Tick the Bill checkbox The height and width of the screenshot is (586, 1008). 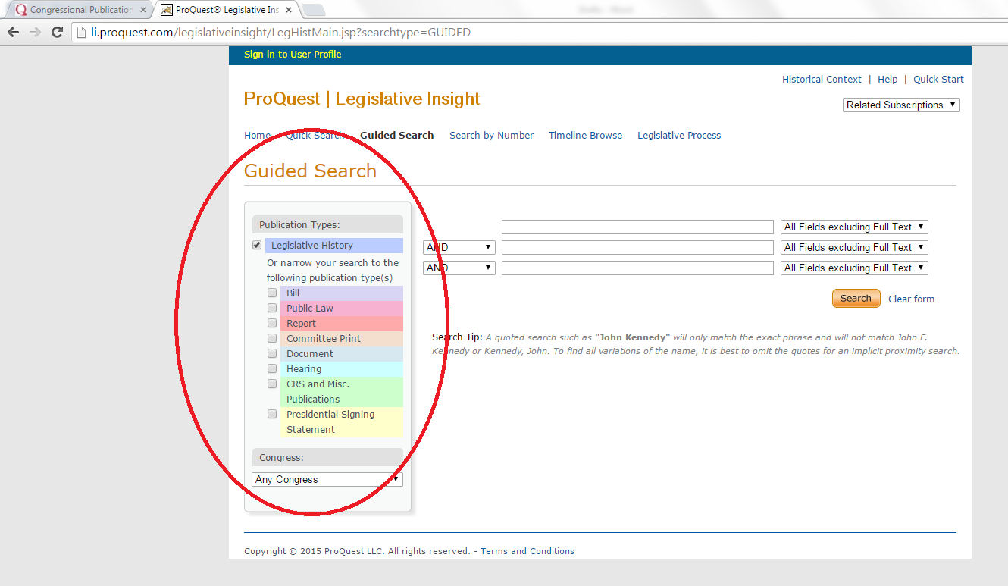pos(272,293)
